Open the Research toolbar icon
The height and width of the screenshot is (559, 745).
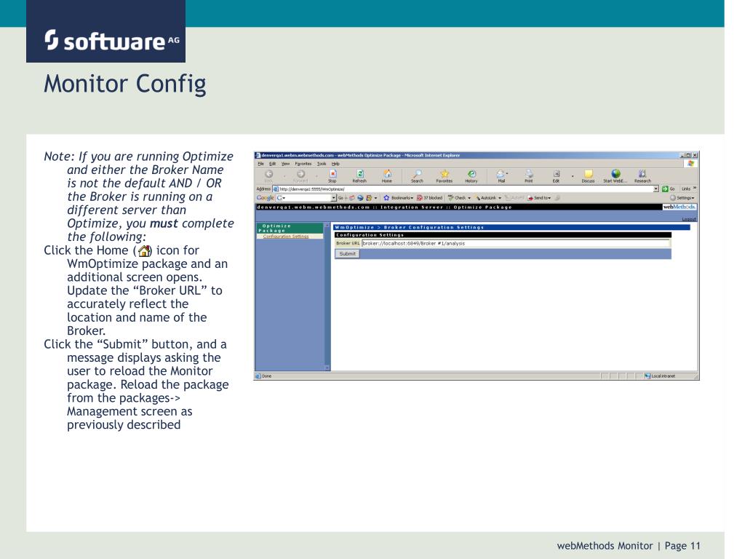tap(642, 175)
